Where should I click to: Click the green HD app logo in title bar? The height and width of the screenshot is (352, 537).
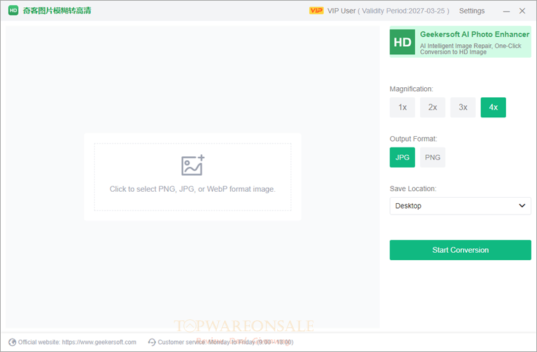[13, 11]
